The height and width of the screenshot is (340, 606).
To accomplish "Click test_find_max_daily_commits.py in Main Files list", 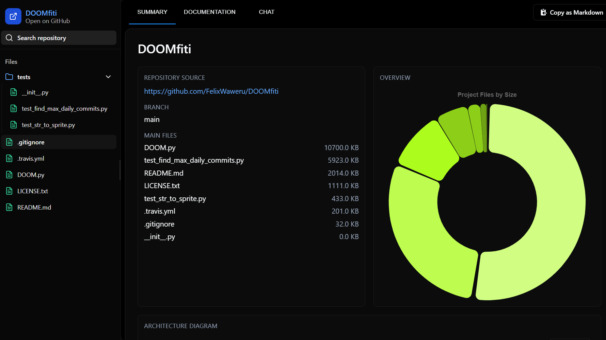I will coord(194,160).
